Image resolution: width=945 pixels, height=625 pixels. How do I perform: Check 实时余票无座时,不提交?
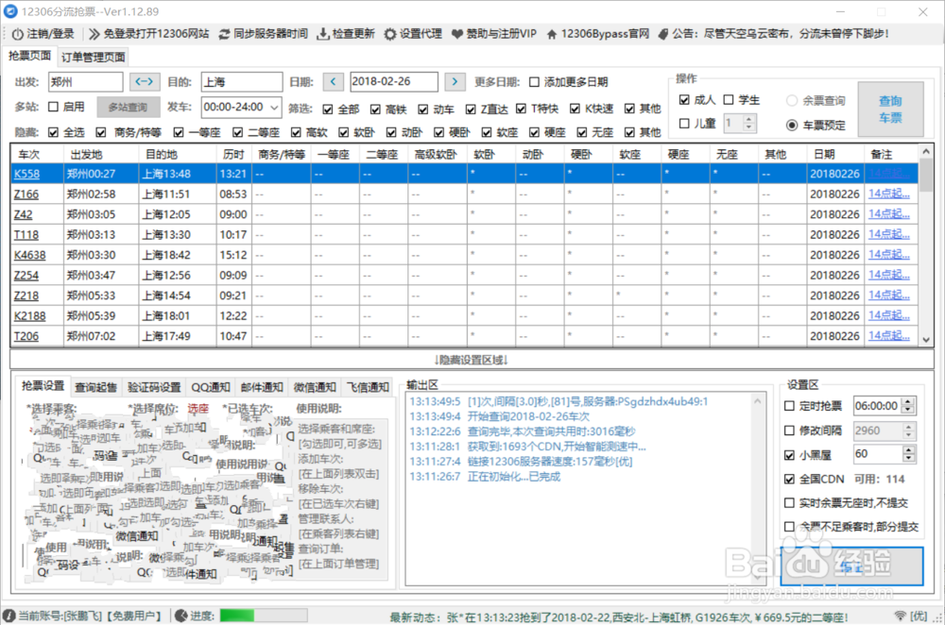pos(789,503)
